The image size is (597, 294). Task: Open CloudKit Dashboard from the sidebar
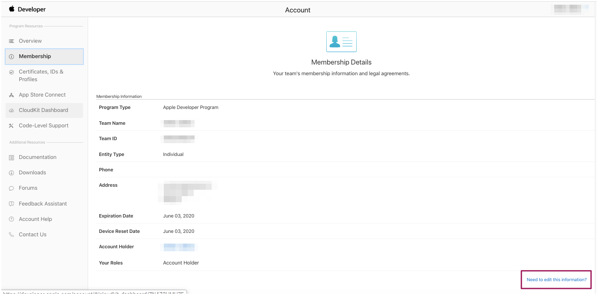coord(43,110)
